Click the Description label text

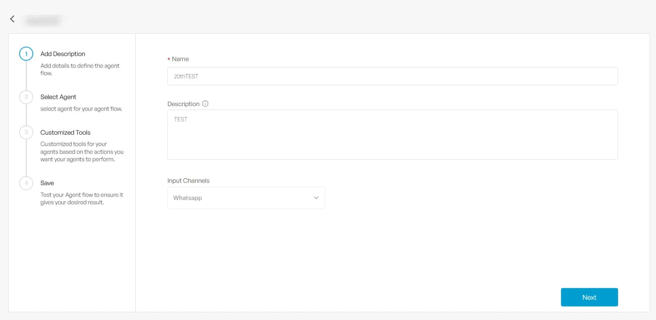point(183,104)
